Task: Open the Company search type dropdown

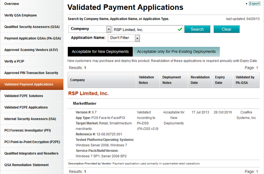Action: coord(109,29)
